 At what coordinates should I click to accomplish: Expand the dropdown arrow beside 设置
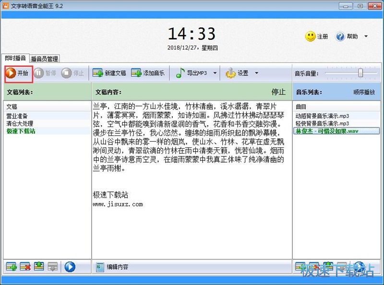256,73
